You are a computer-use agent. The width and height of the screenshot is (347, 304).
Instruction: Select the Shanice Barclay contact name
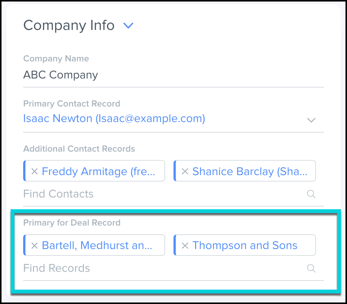[x=249, y=172]
